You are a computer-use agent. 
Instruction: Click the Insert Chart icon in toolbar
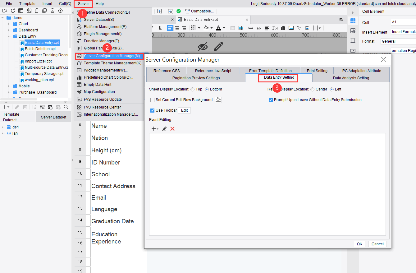(283, 28)
